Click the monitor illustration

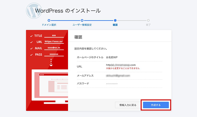tap(50, 87)
